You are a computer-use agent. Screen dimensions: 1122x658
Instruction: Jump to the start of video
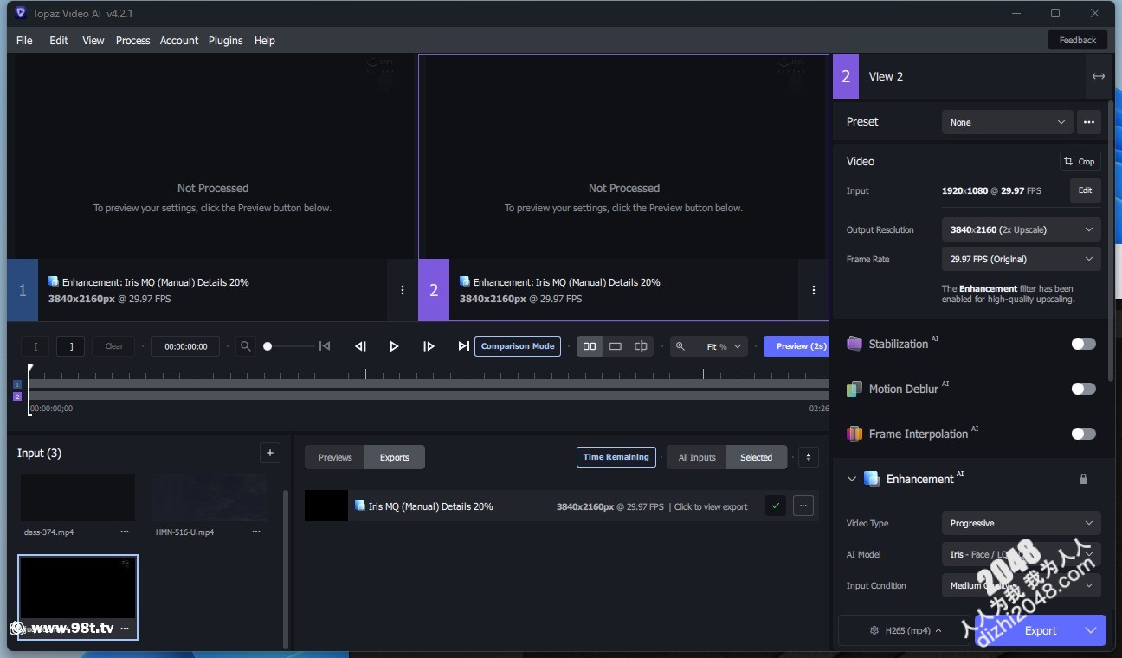(325, 346)
